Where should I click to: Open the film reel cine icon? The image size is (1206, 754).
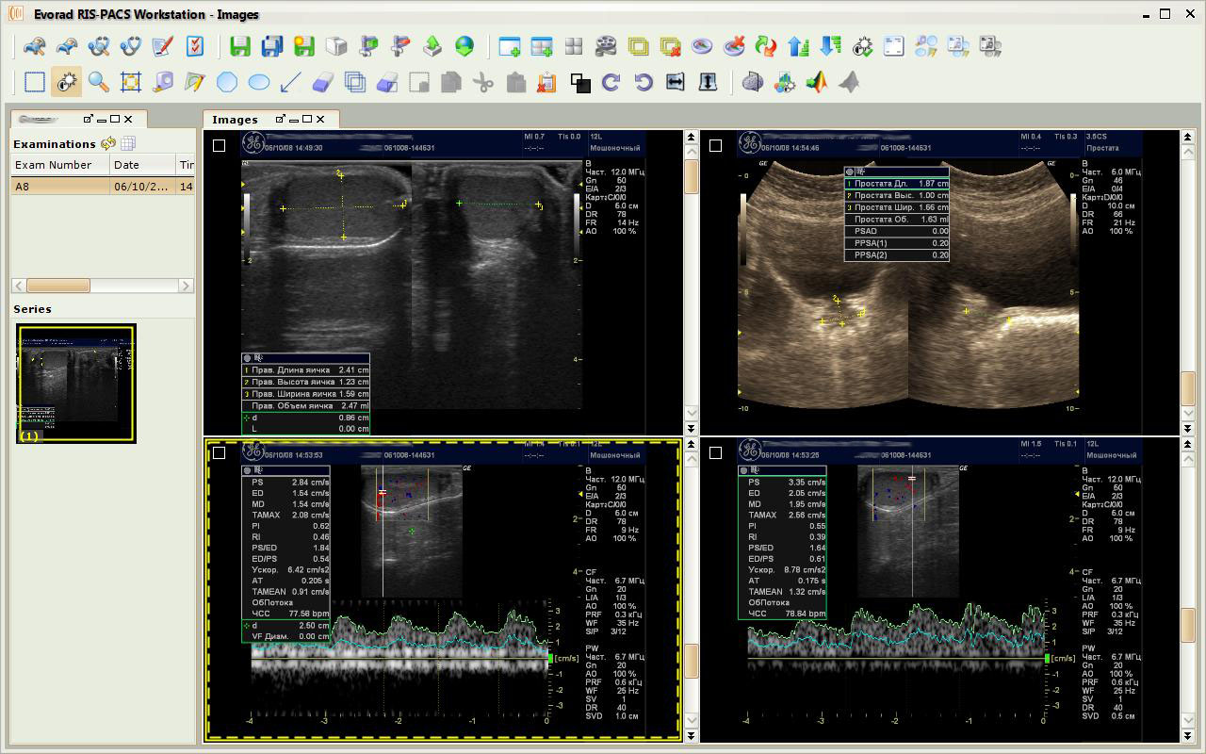pos(606,46)
